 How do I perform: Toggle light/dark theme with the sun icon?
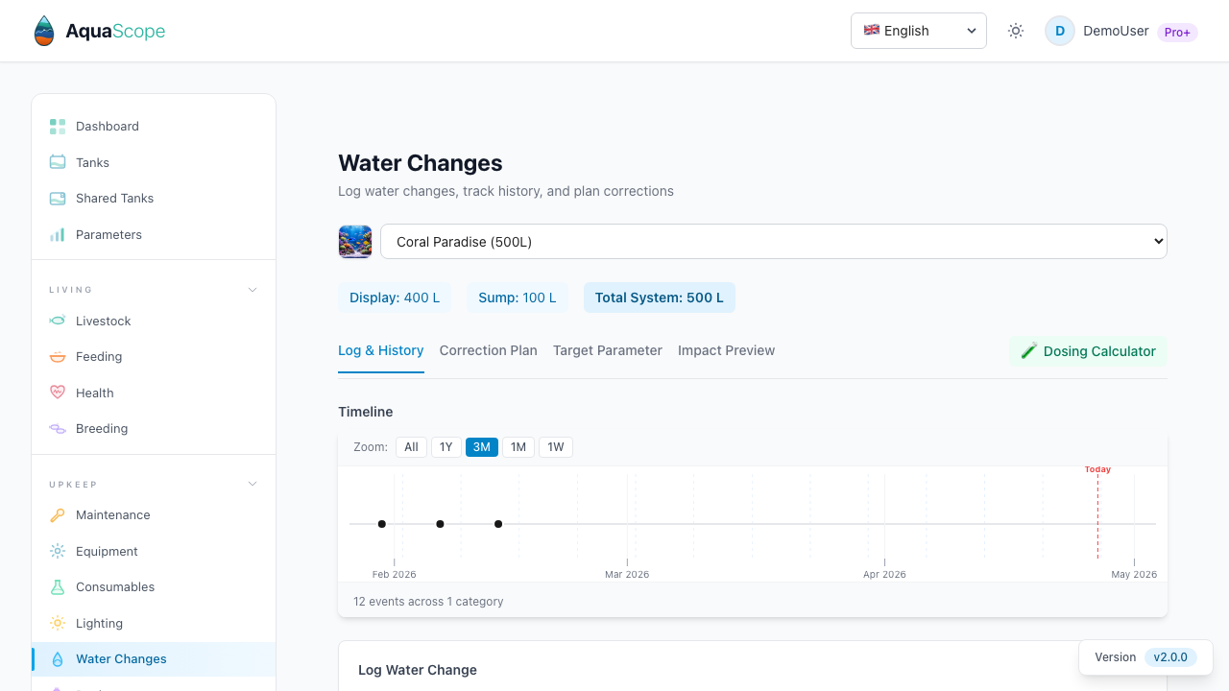coord(1015,30)
